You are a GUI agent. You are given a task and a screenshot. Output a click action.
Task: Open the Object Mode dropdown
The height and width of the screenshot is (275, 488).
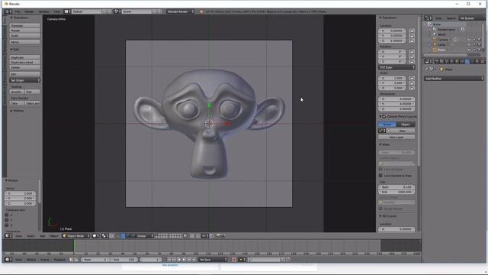click(x=76, y=236)
